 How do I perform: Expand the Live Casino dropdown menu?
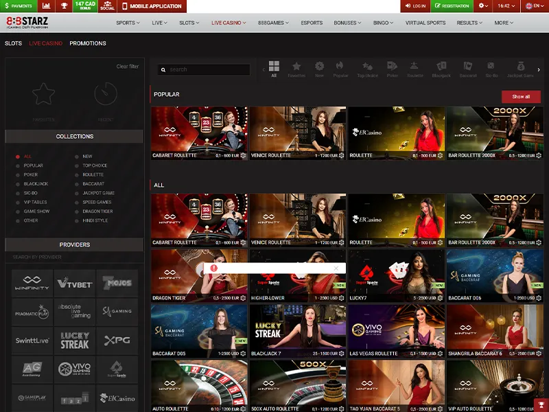(x=229, y=23)
